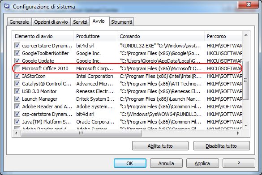Click HKCU\SOFTWAR path in GoogleToolbarNotifier row
262x175 pixels.
(x=224, y=53)
